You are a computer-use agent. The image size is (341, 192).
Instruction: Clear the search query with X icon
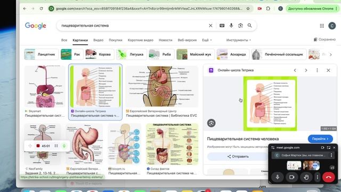point(210,26)
